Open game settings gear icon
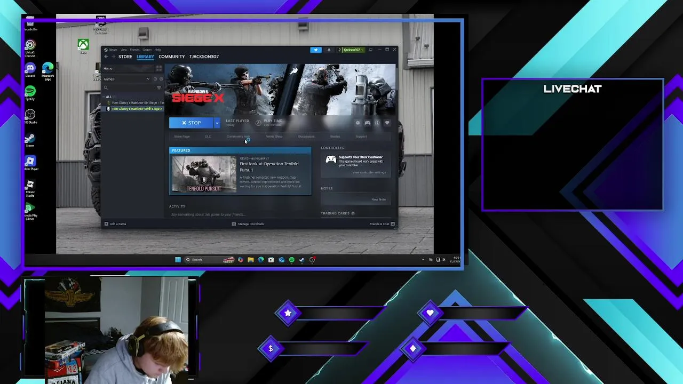The image size is (683, 384). 358,123
